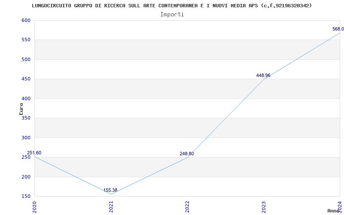Click the 448.96 data label
Image resolution: width=344 pixels, height=215 pixels.
(263, 76)
